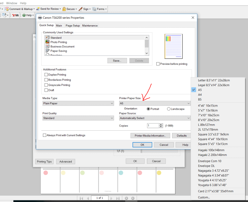Click Advanced in Print dialog
The height and width of the screenshot is (202, 248).
66,162
